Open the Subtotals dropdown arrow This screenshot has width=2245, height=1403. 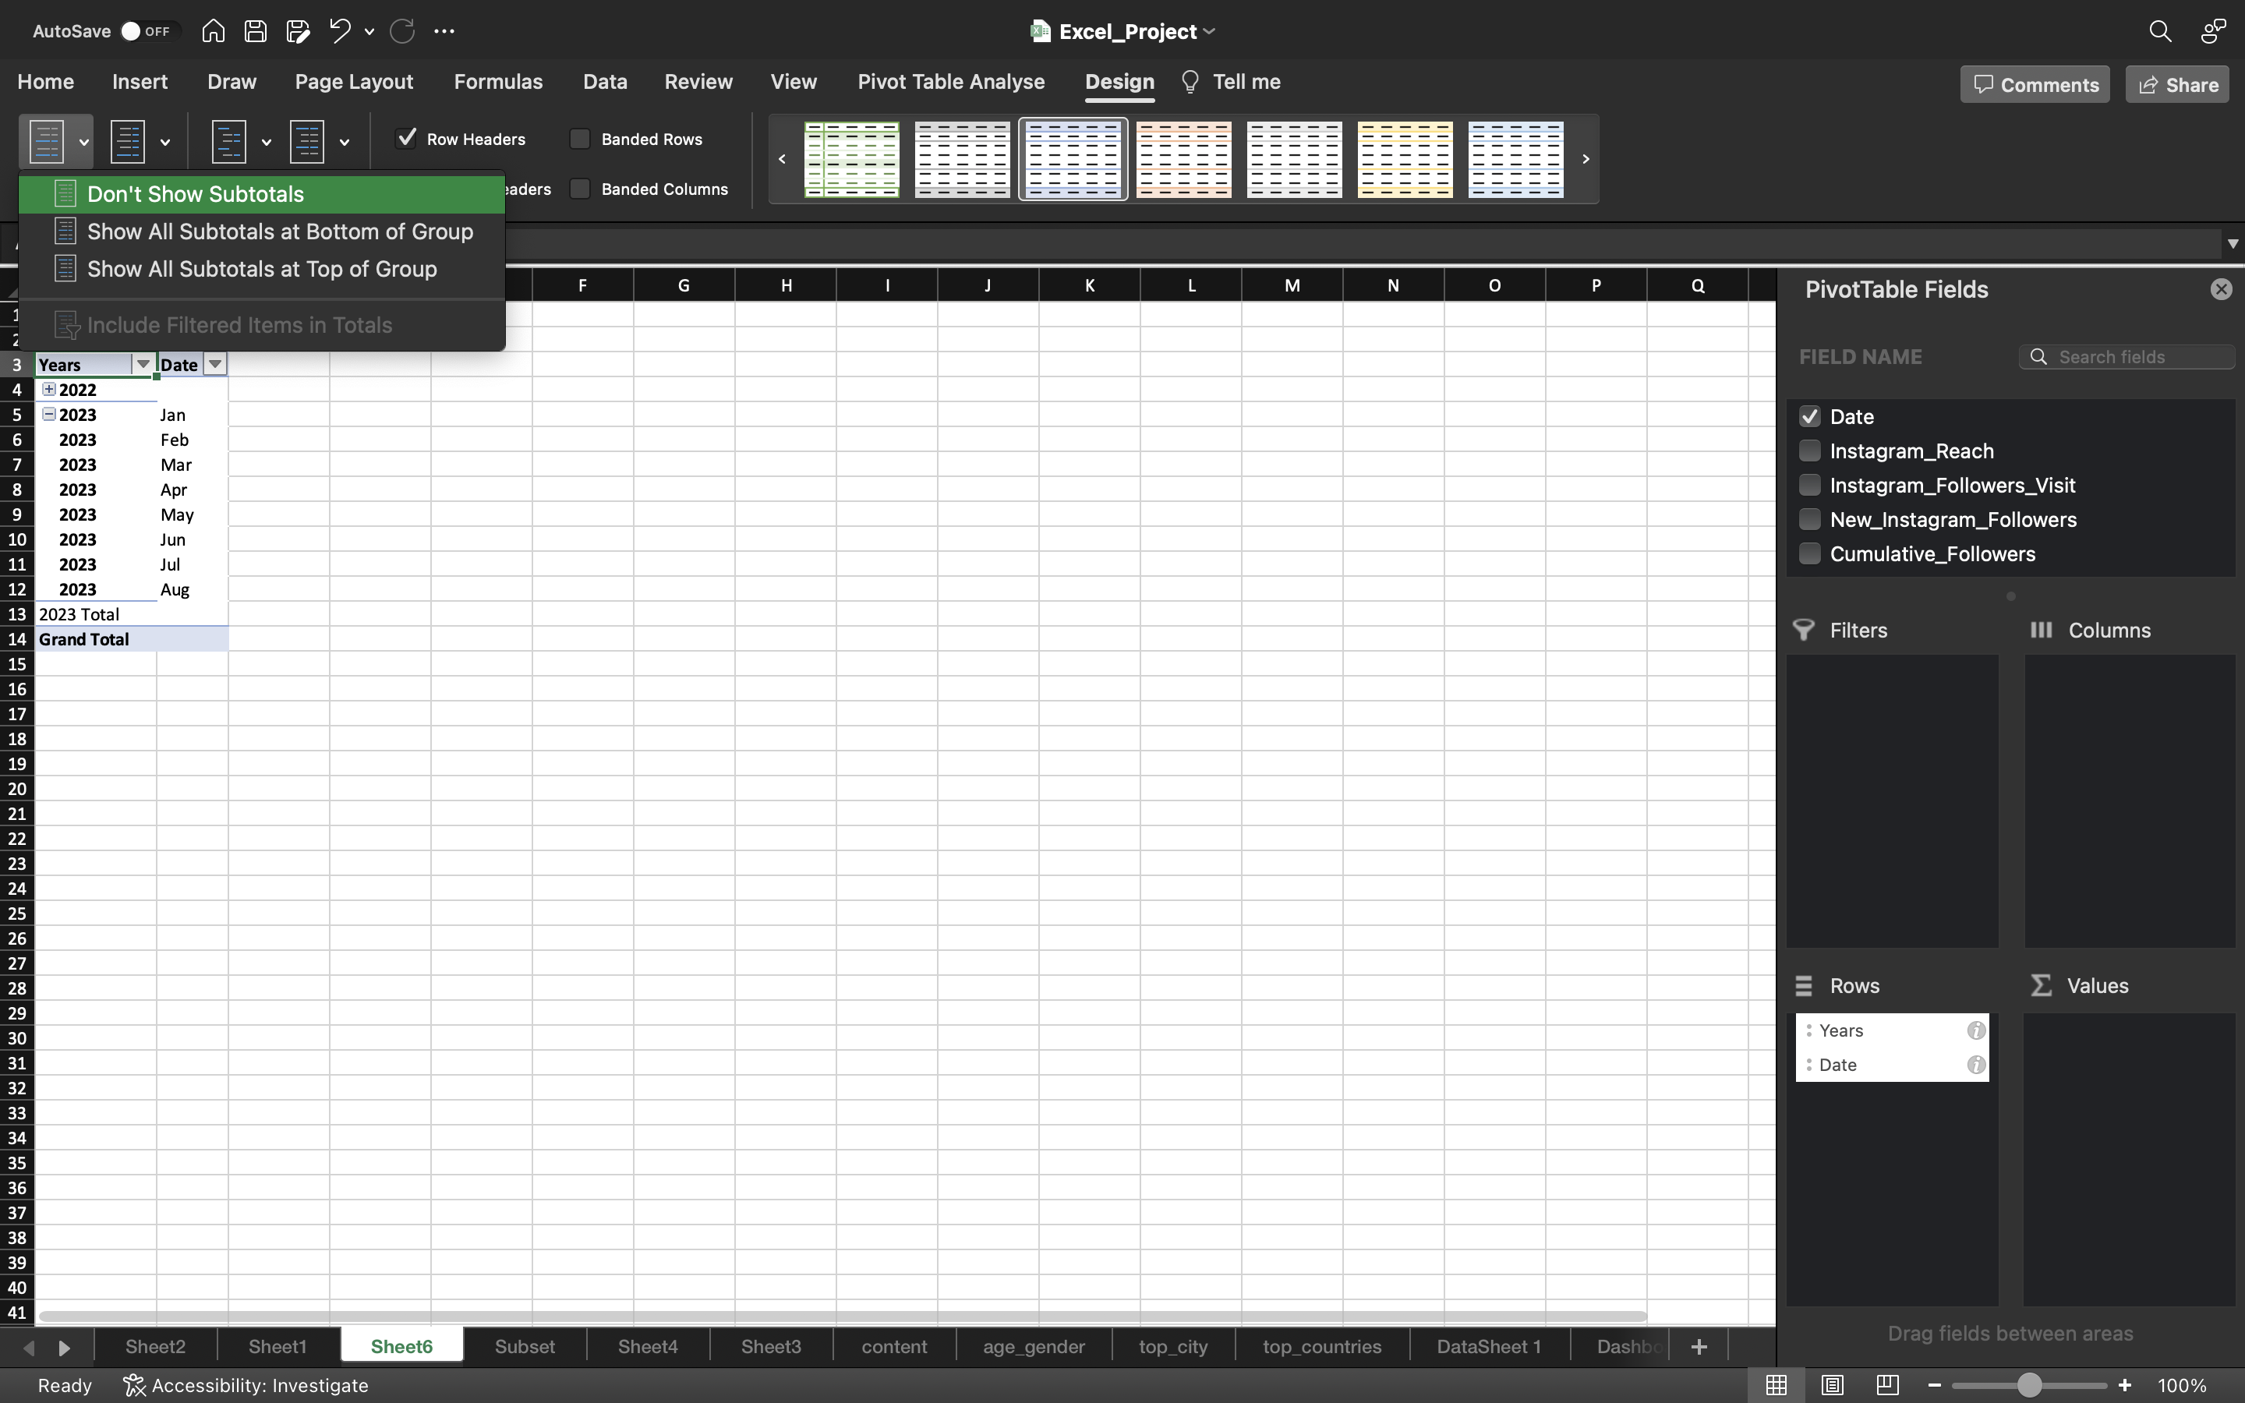pos(83,142)
